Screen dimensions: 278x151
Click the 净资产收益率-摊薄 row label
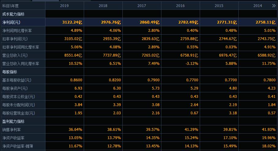tap(17, 146)
